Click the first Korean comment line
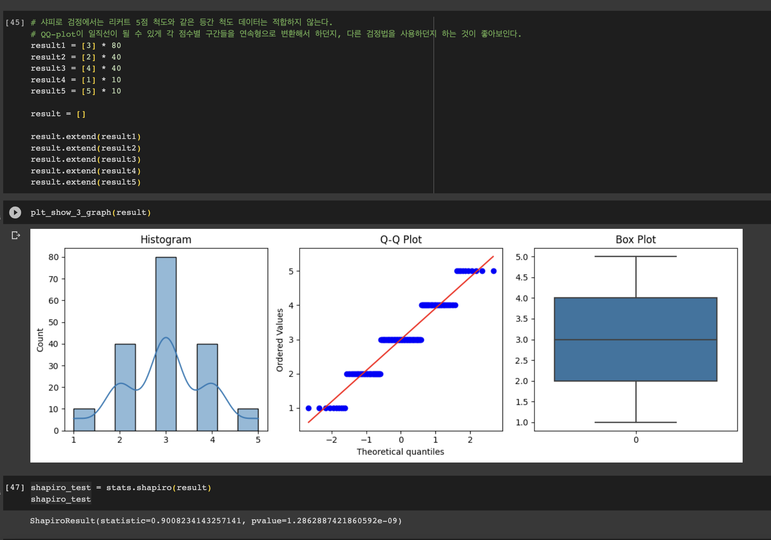The width and height of the screenshot is (771, 540). click(x=182, y=22)
